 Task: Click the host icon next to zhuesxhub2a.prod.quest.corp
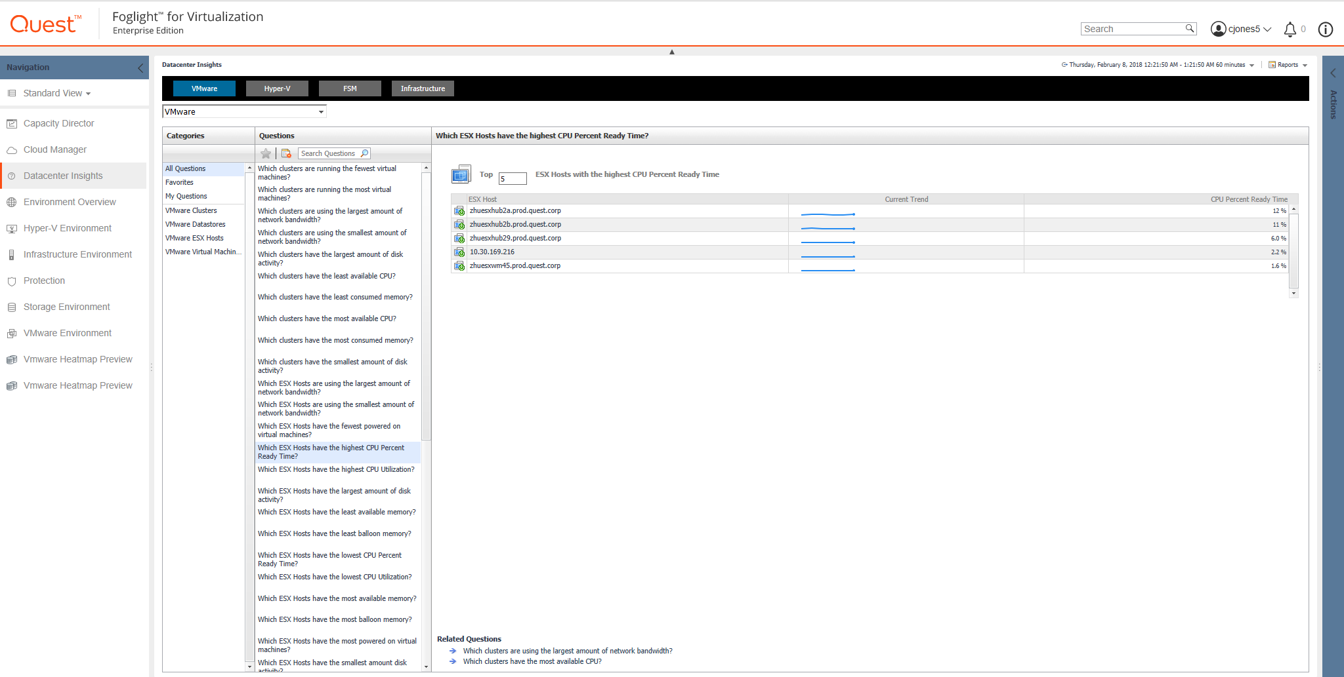459,211
